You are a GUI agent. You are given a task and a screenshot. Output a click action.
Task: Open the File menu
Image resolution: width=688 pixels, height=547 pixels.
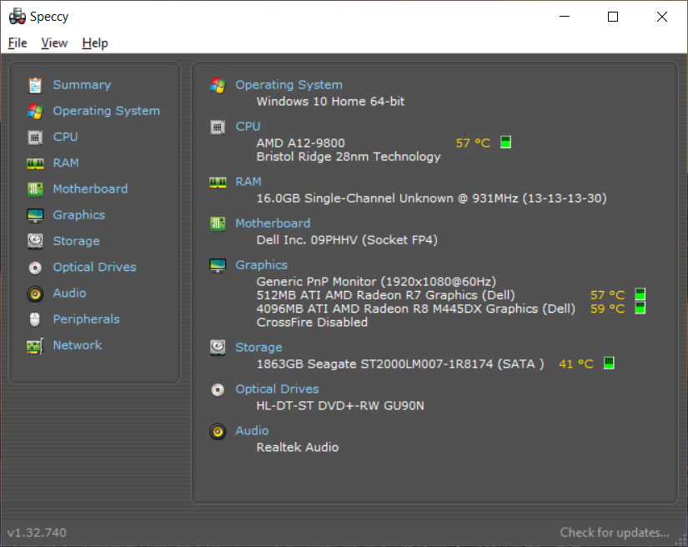click(x=18, y=43)
